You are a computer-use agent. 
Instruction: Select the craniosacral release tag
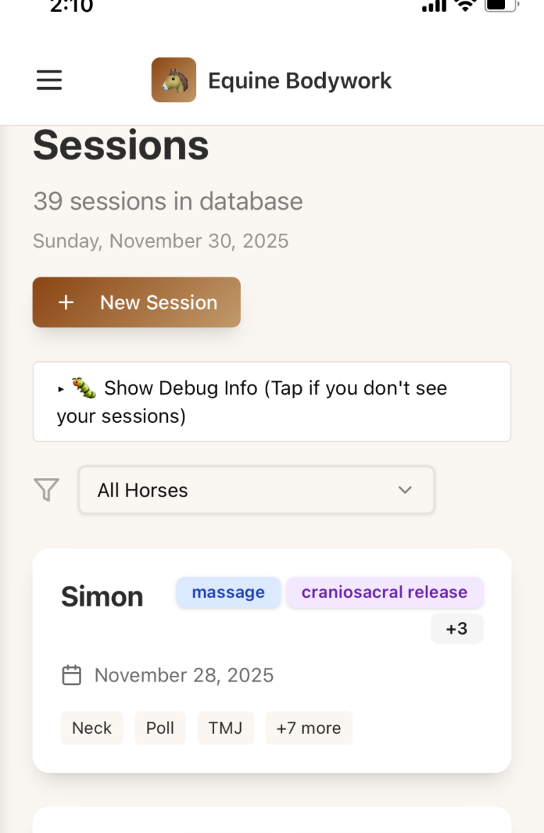385,592
